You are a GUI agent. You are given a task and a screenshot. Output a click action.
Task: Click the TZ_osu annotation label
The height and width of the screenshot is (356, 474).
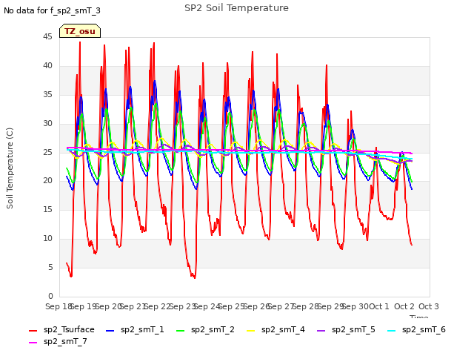coord(80,31)
